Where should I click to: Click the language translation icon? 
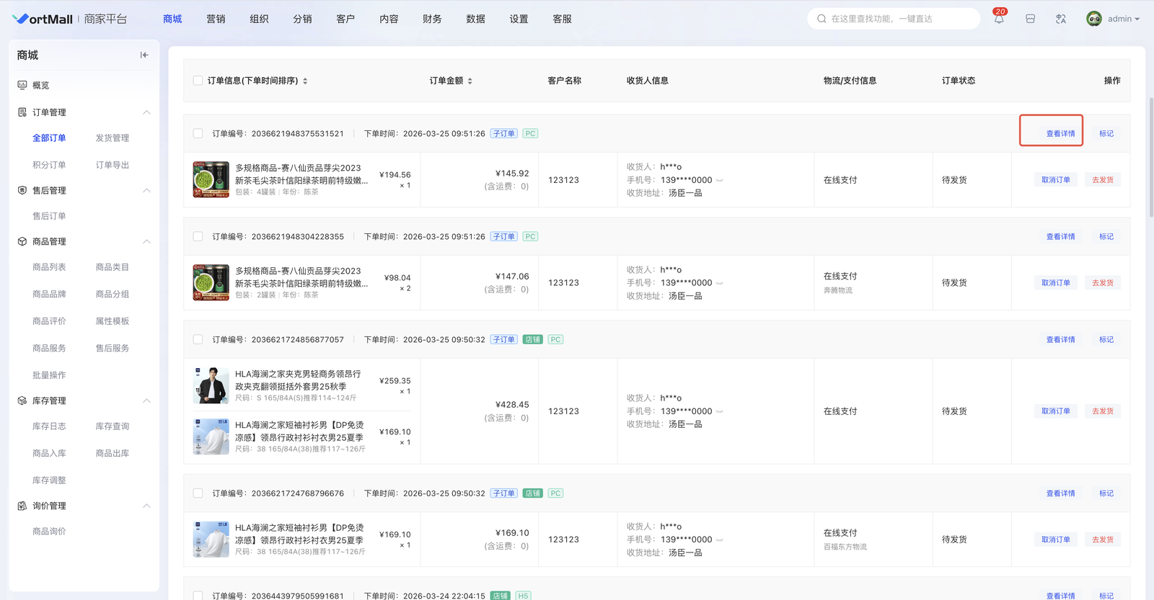[1061, 19]
